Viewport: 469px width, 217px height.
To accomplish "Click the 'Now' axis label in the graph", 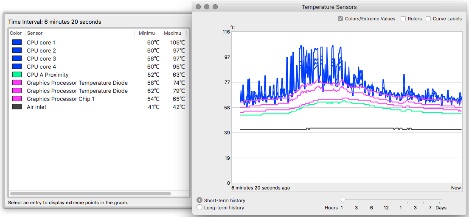I will (x=456, y=188).
